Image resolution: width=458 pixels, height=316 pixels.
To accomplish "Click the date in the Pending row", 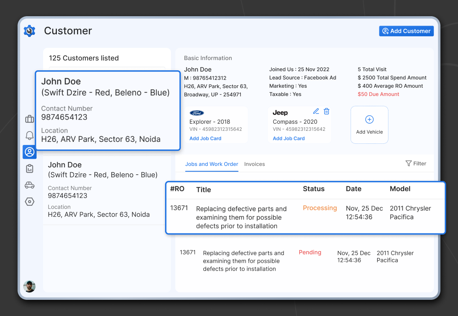I will [x=354, y=257].
